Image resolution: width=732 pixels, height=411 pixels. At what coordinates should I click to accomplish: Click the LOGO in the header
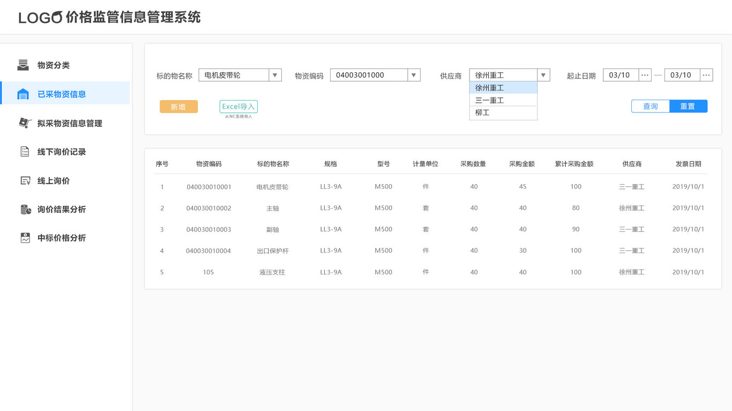pos(40,18)
